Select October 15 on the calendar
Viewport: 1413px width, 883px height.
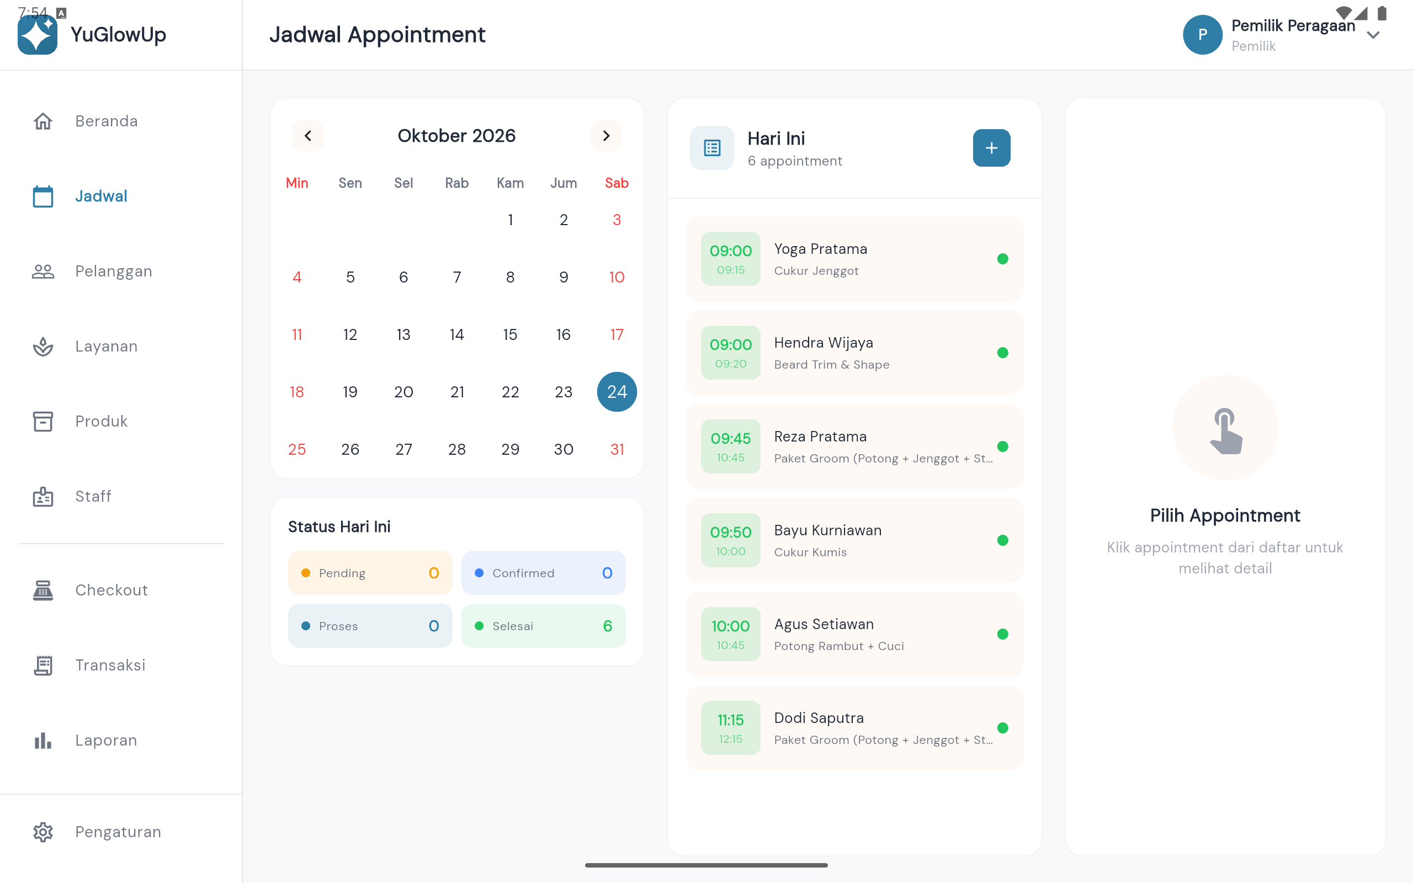coord(511,334)
